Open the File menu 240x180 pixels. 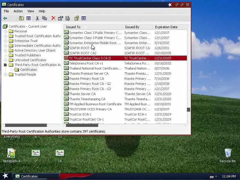click(6, 11)
